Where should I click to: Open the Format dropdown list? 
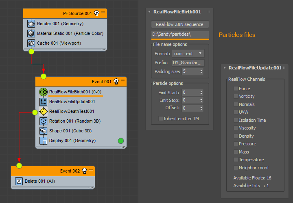188,54
